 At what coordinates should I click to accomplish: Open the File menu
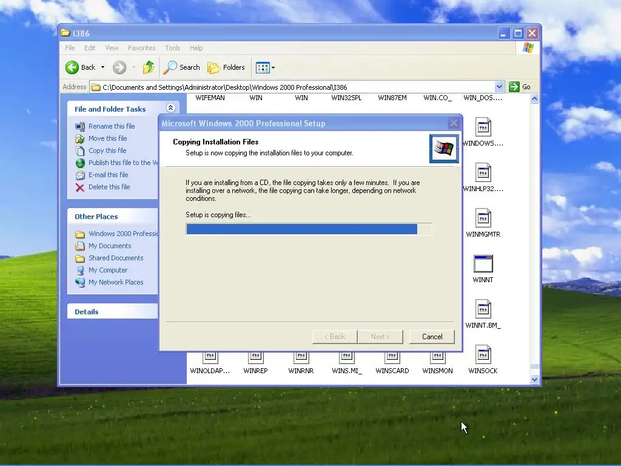(x=70, y=48)
